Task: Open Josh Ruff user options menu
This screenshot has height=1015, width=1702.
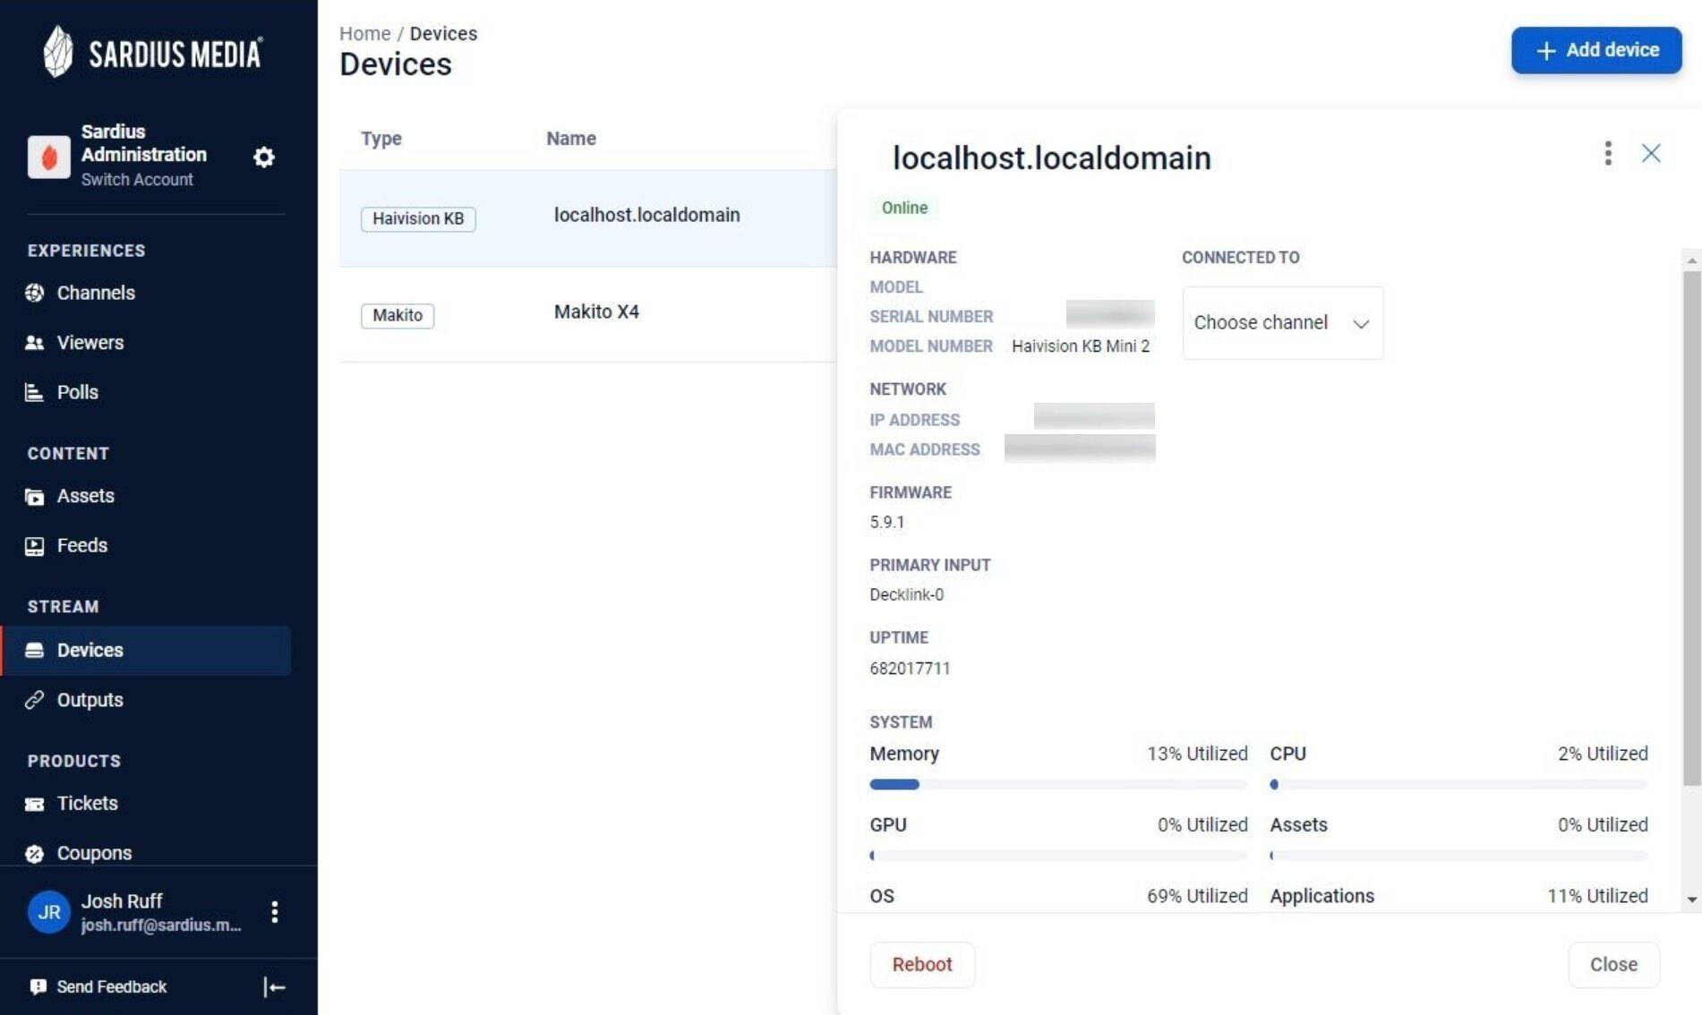Action: (x=275, y=912)
